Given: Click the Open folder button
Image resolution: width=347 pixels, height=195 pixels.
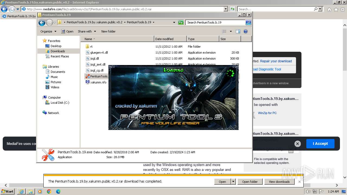Looking at the screenshot, I should [x=250, y=182].
